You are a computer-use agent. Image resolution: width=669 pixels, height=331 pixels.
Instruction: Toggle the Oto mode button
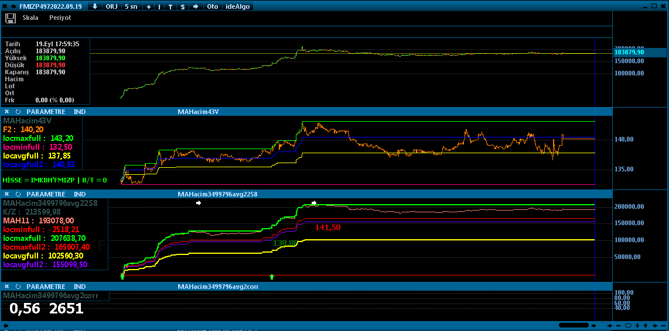[x=211, y=6]
